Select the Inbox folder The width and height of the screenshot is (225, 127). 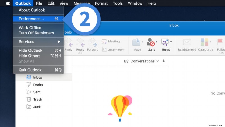pyautogui.click(x=44, y=77)
